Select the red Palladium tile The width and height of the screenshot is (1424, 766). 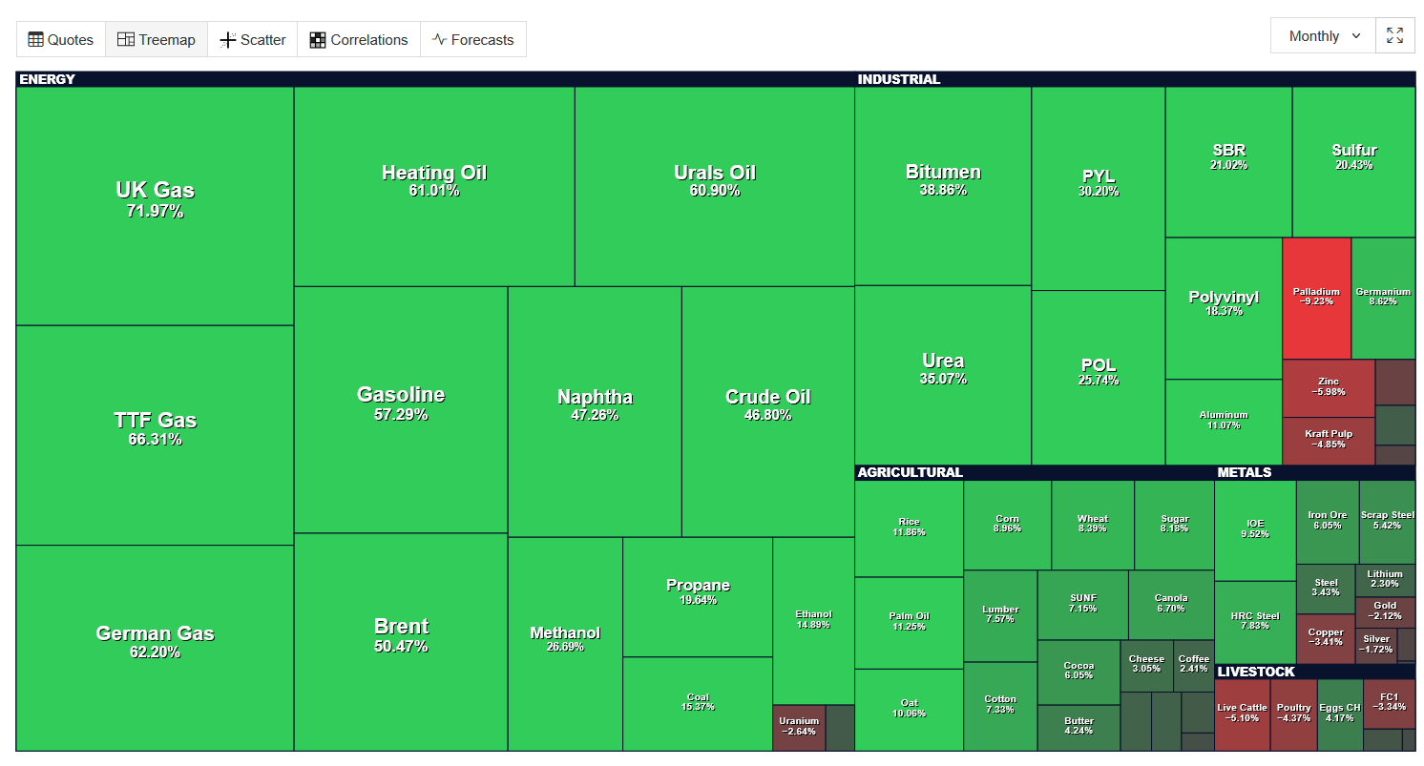1317,299
